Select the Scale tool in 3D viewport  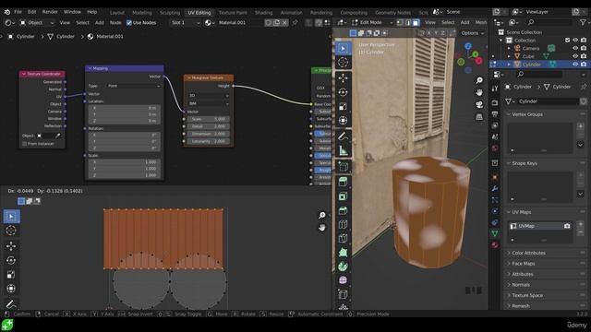coord(343,107)
